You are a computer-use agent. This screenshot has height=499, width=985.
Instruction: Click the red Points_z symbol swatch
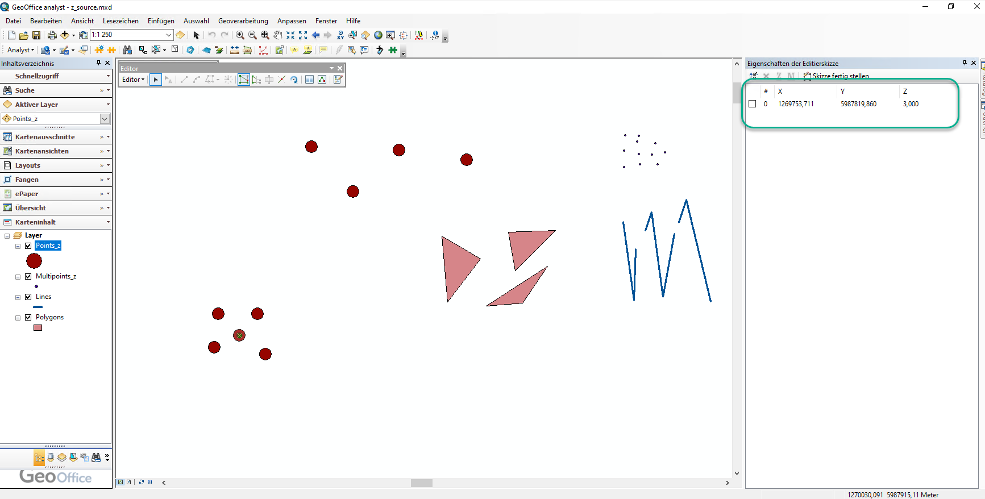coord(34,261)
